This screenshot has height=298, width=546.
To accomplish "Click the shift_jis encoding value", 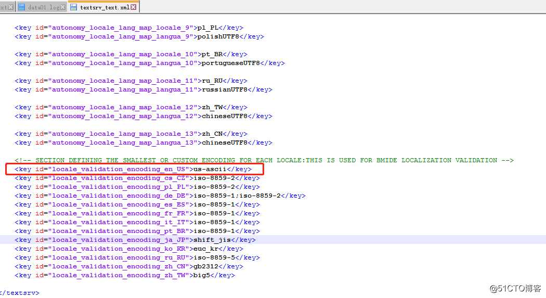I will [x=212, y=240].
